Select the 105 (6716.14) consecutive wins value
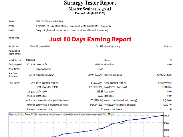The width and height of the screenshot is (183, 137). 96,100
